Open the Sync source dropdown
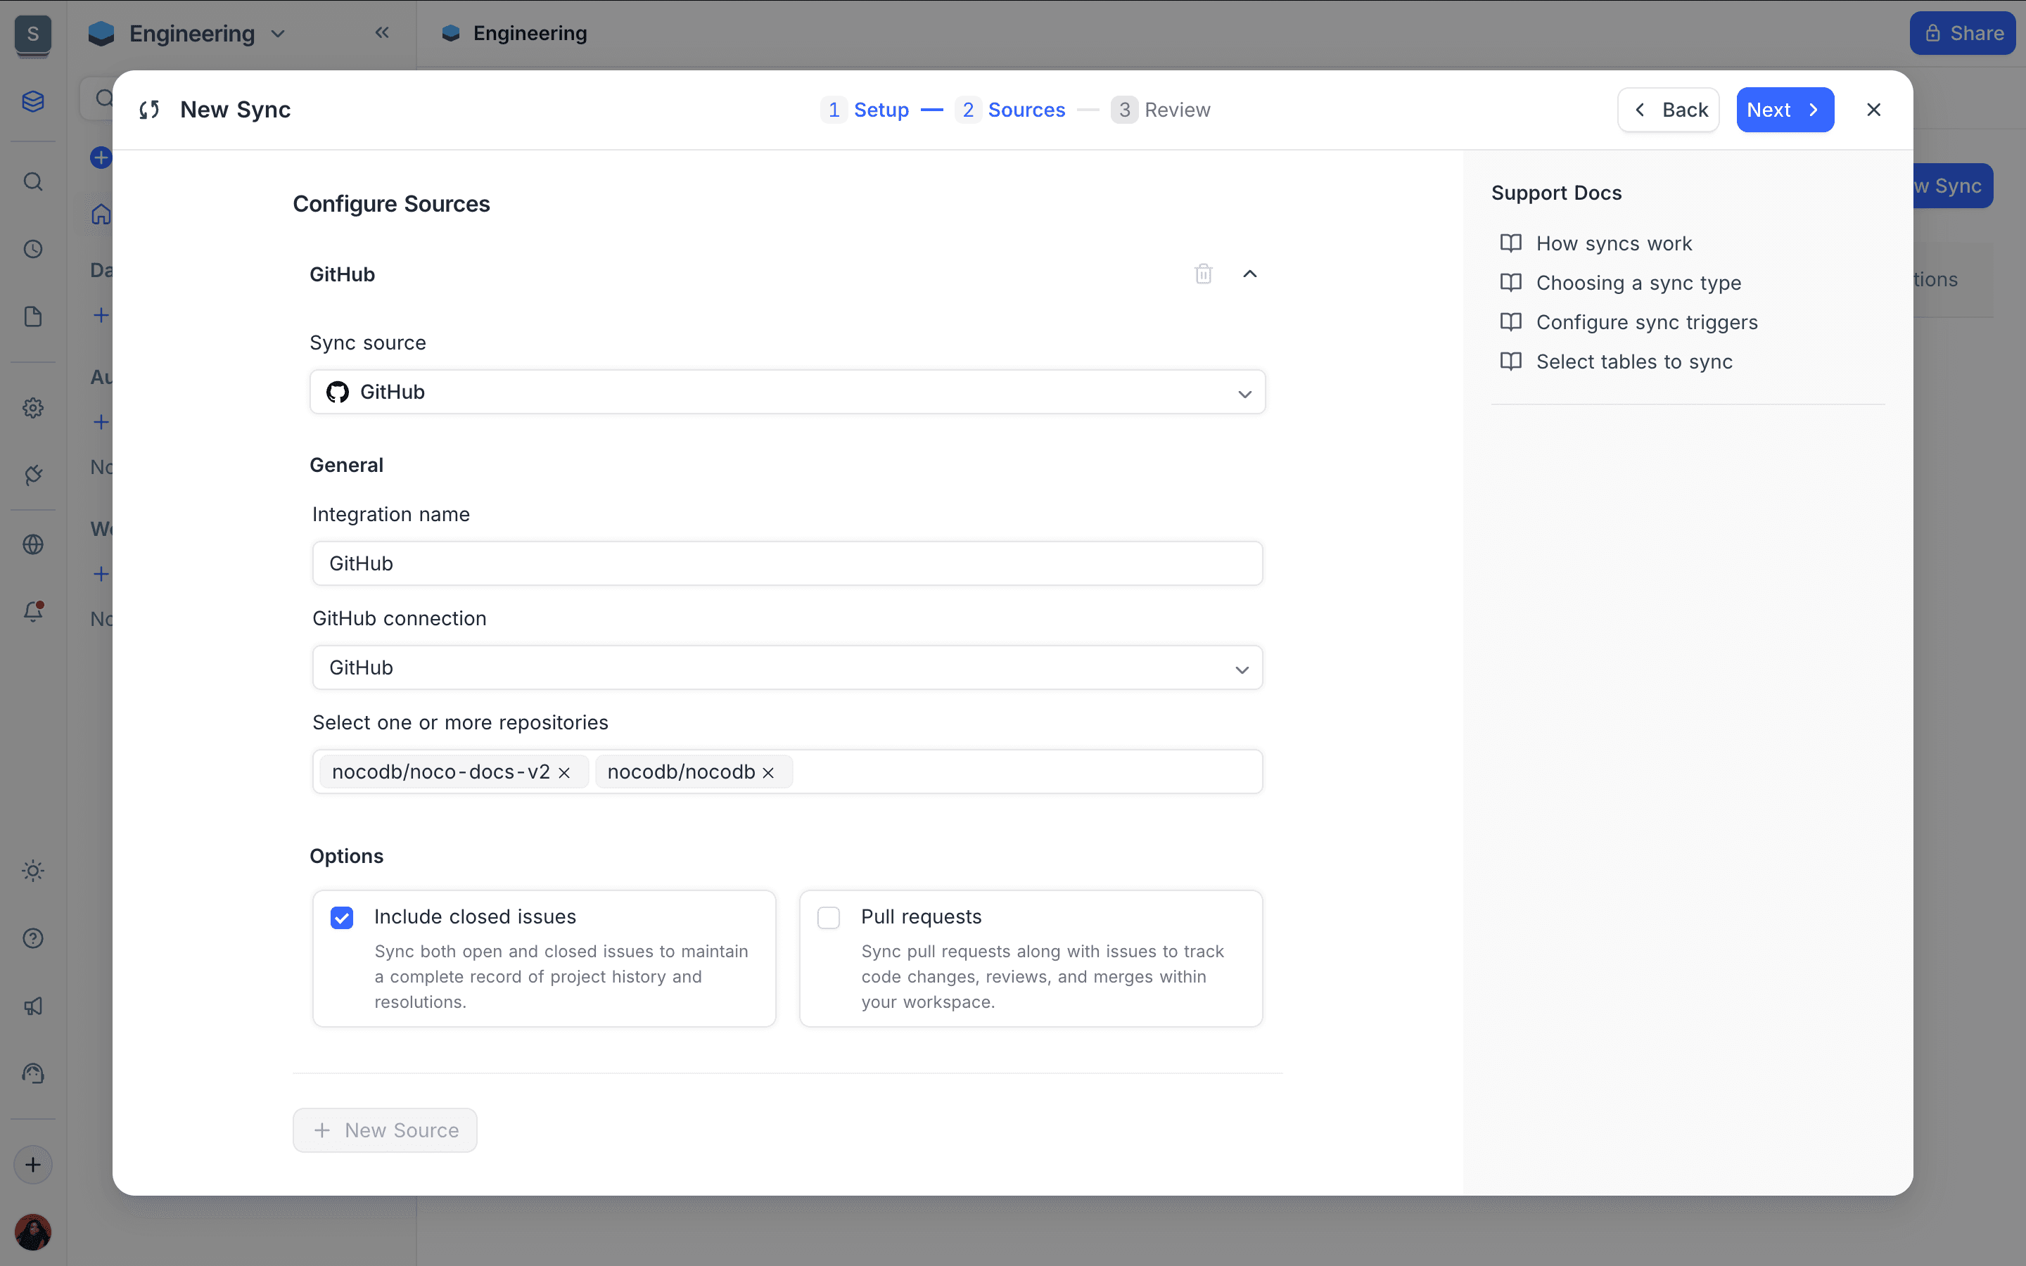This screenshot has width=2026, height=1266. 787,392
